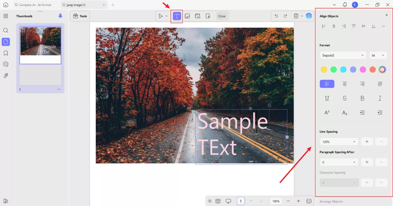The width and height of the screenshot is (393, 206).
Task: Pin the Thumbnails panel
Action: tap(60, 16)
